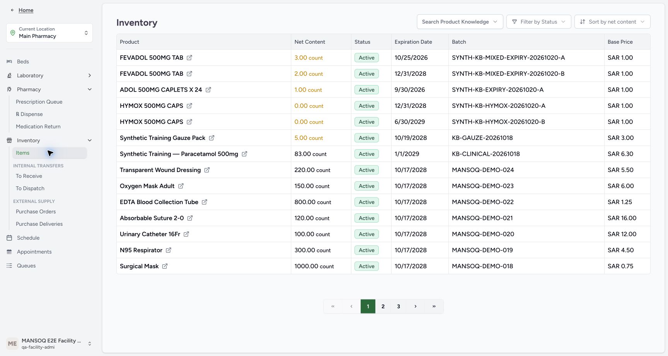Go to the Home link
The image size is (668, 356).
pos(26,10)
